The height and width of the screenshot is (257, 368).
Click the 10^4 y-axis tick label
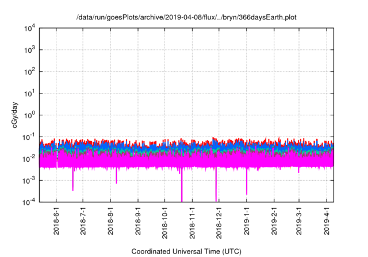(x=30, y=28)
